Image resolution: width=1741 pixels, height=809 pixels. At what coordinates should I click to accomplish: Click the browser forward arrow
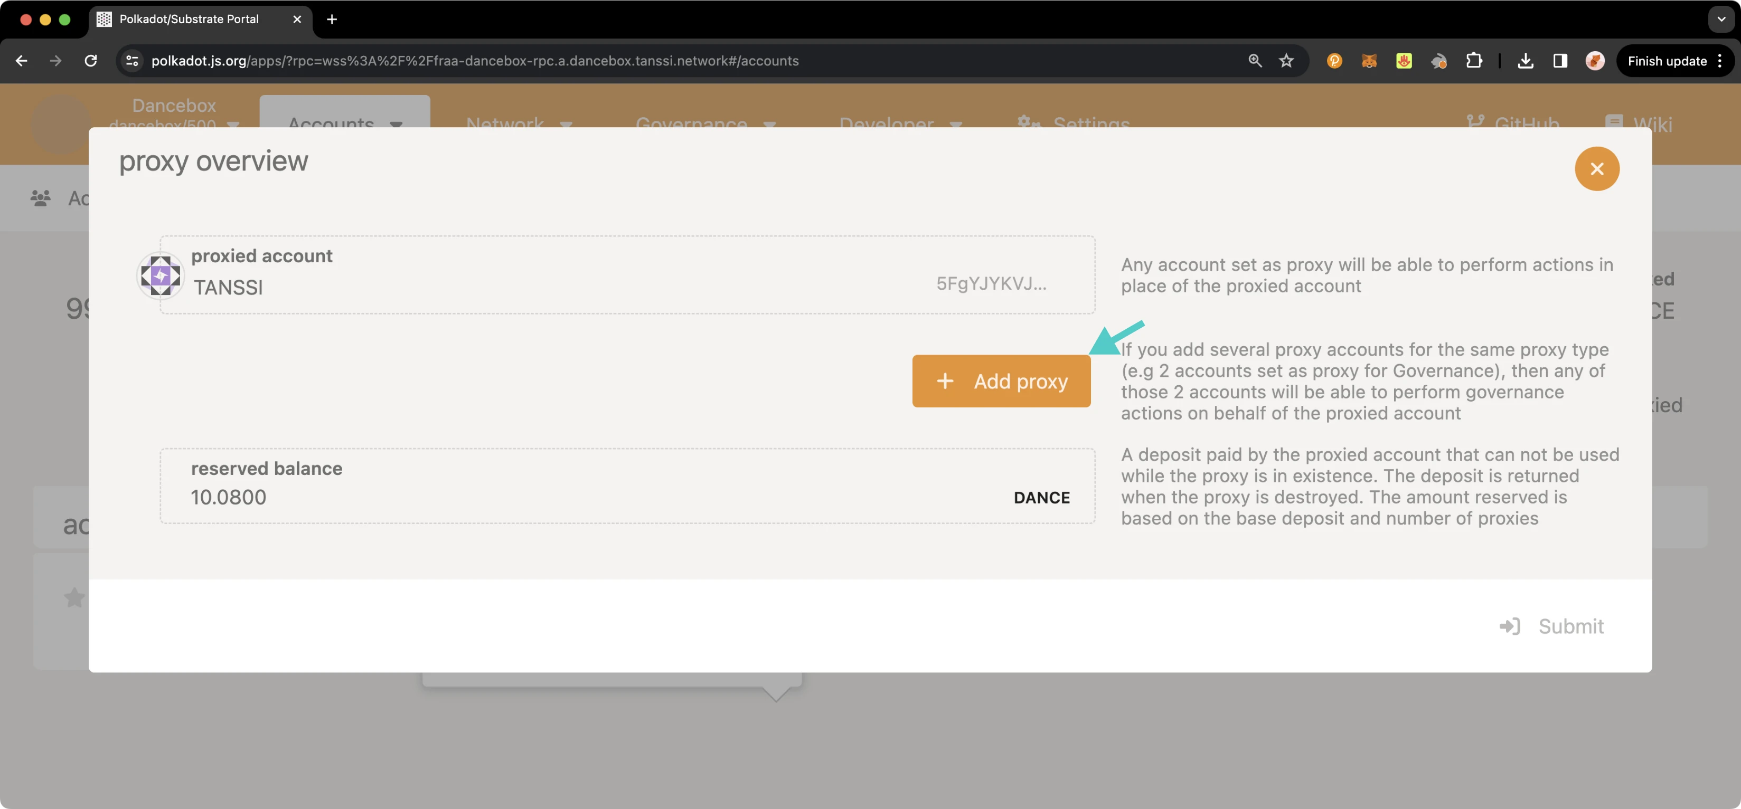point(55,61)
